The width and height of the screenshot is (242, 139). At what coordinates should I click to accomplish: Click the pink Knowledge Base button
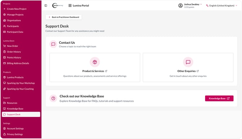coord(219,99)
